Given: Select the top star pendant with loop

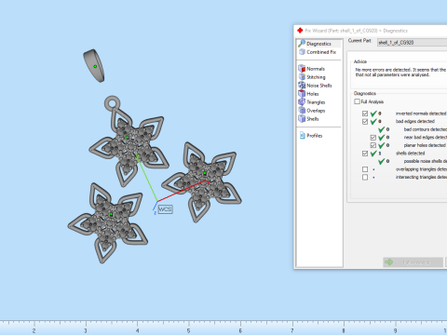Looking at the screenshot, I should tap(129, 141).
